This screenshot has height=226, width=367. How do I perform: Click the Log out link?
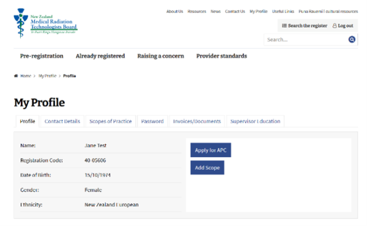coord(346,26)
